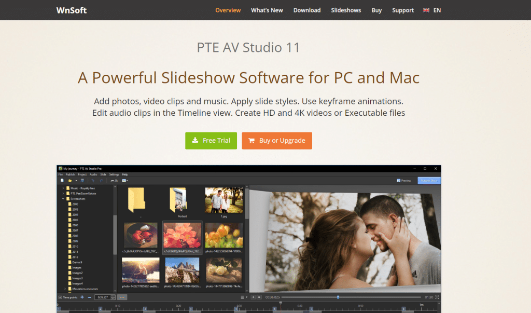Open a project with the folder icon
The image size is (531, 313).
[71, 181]
